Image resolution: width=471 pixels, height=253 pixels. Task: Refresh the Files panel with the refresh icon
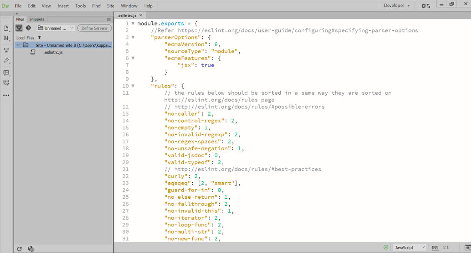(19, 249)
